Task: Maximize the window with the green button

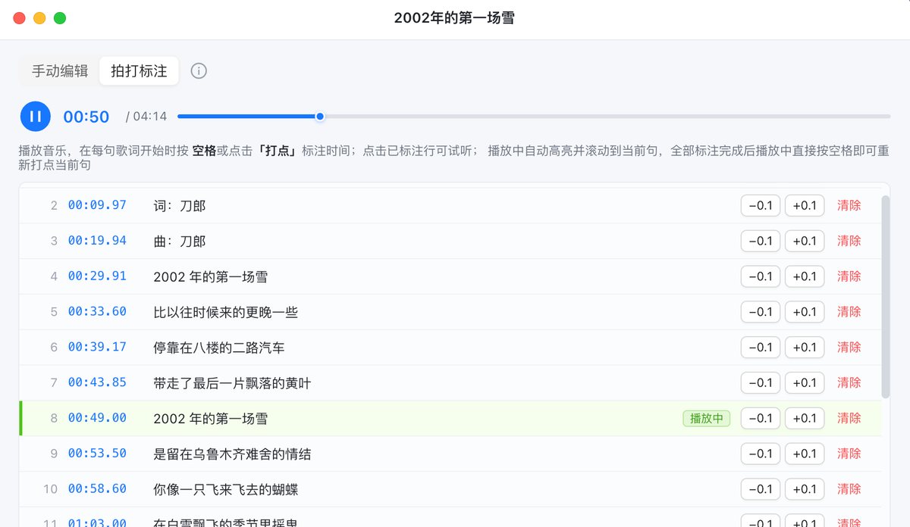Action: coord(60,18)
